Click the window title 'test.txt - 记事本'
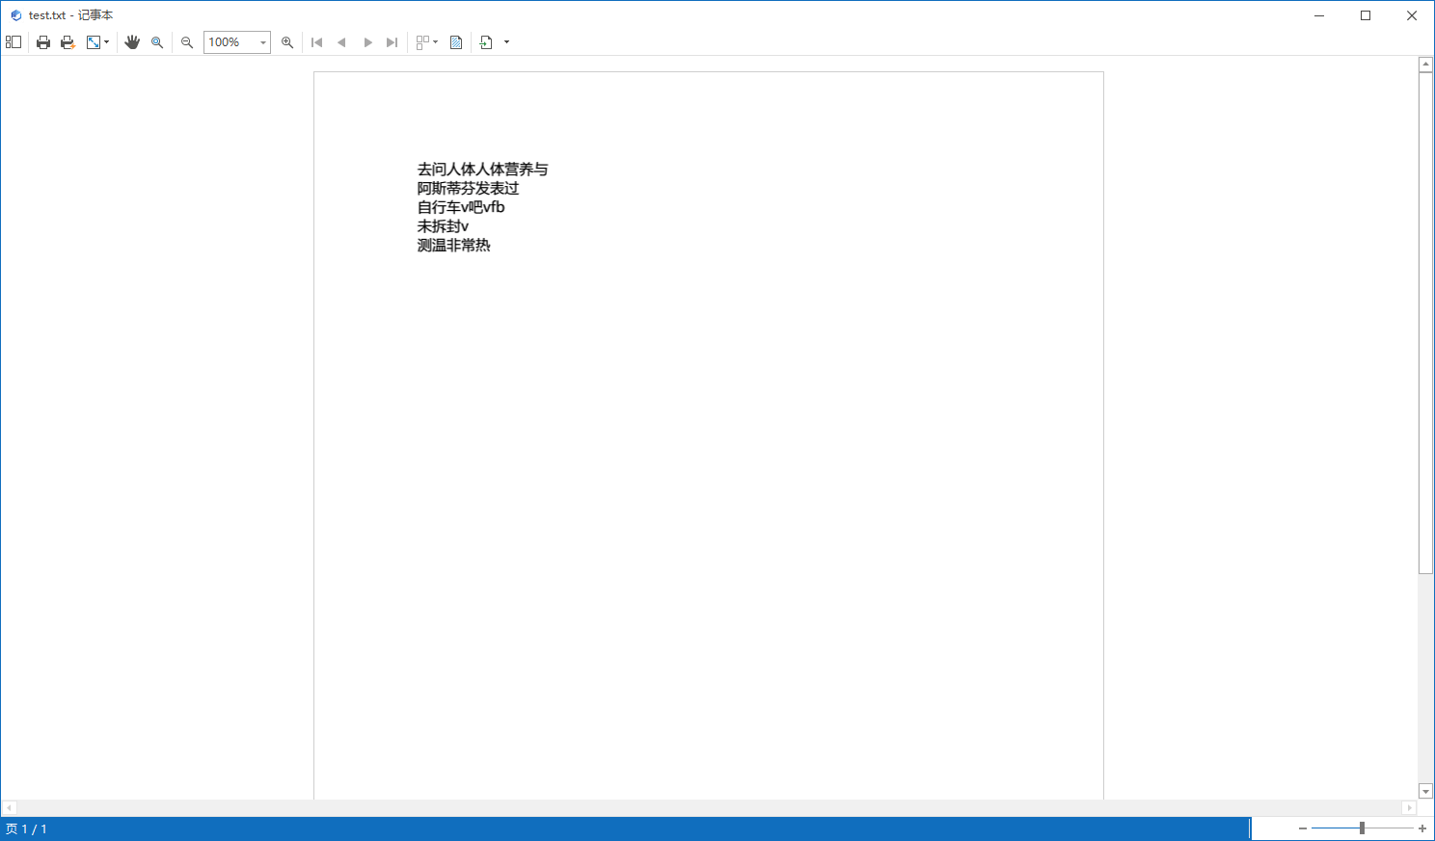Viewport: 1435px width, 841px height. [71, 15]
